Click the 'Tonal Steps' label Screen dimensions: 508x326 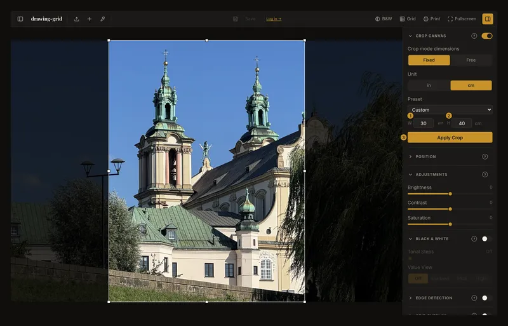420,252
